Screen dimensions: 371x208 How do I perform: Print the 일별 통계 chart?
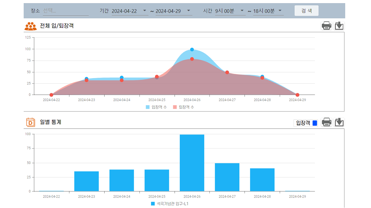tap(326, 122)
